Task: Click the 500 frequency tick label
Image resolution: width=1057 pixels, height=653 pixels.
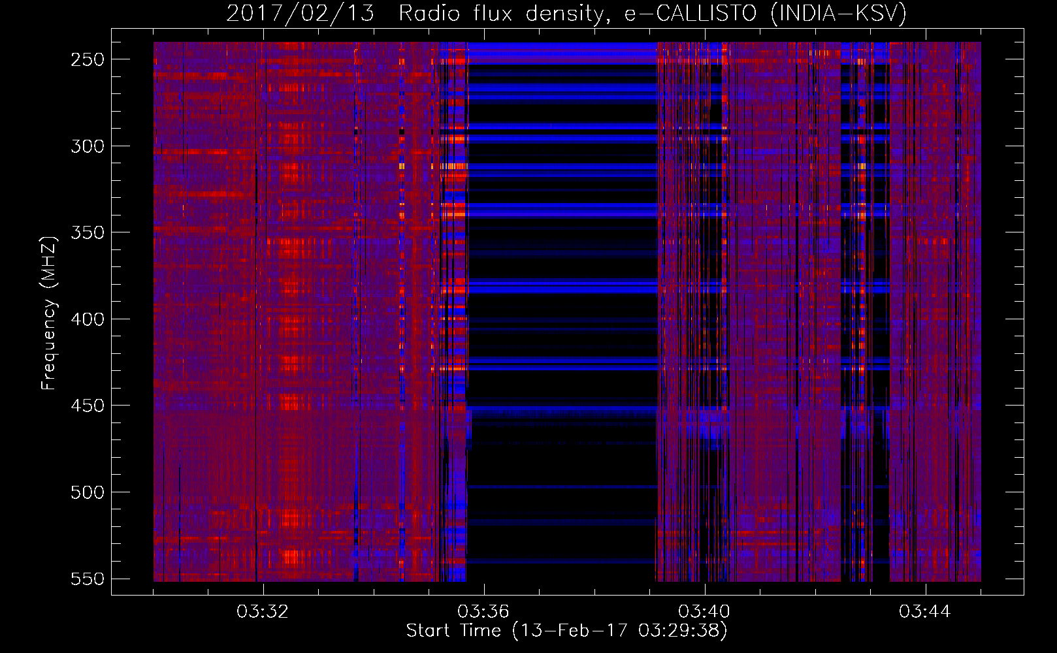Action: [x=88, y=492]
